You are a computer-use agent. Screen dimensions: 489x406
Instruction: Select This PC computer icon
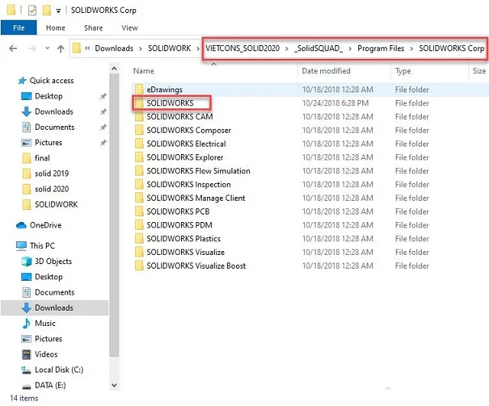[x=21, y=246]
